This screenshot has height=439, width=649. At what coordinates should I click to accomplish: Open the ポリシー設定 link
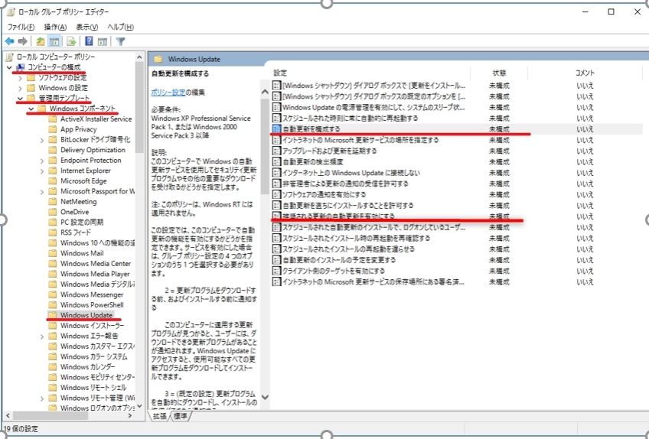[168, 93]
